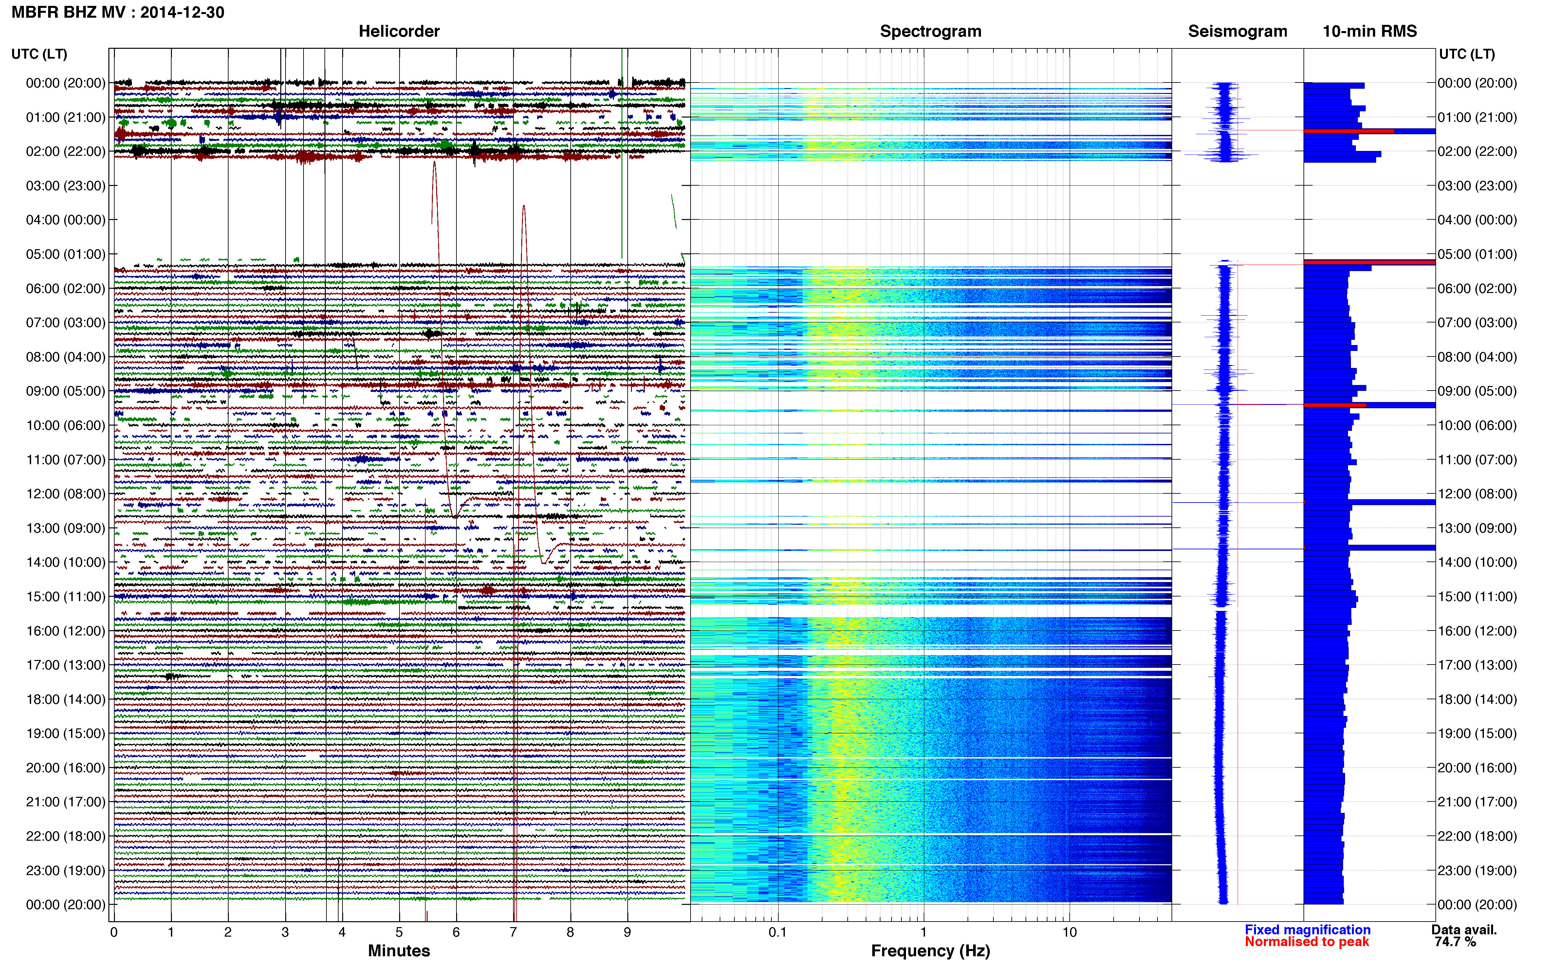Click 'UTC (LT)' label beside the Helicorder
The width and height of the screenshot is (1552, 970).
(39, 54)
